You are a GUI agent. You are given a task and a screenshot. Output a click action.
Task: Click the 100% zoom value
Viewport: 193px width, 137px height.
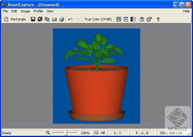tap(85, 133)
